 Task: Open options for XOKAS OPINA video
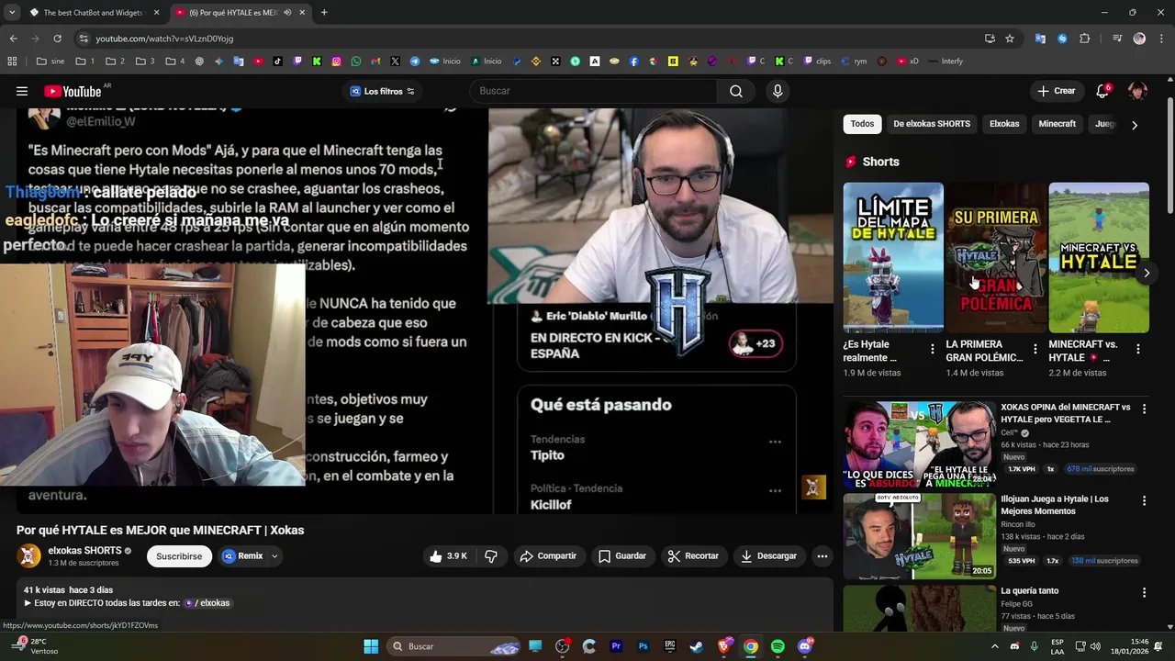(x=1144, y=409)
